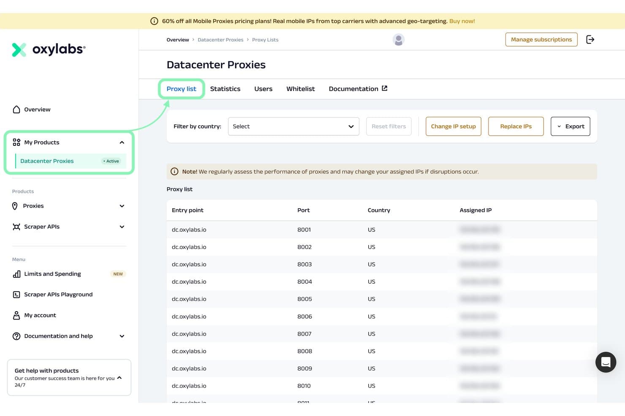625x416 pixels.
Task: Switch to the Statistics tab
Action: pyautogui.click(x=225, y=89)
